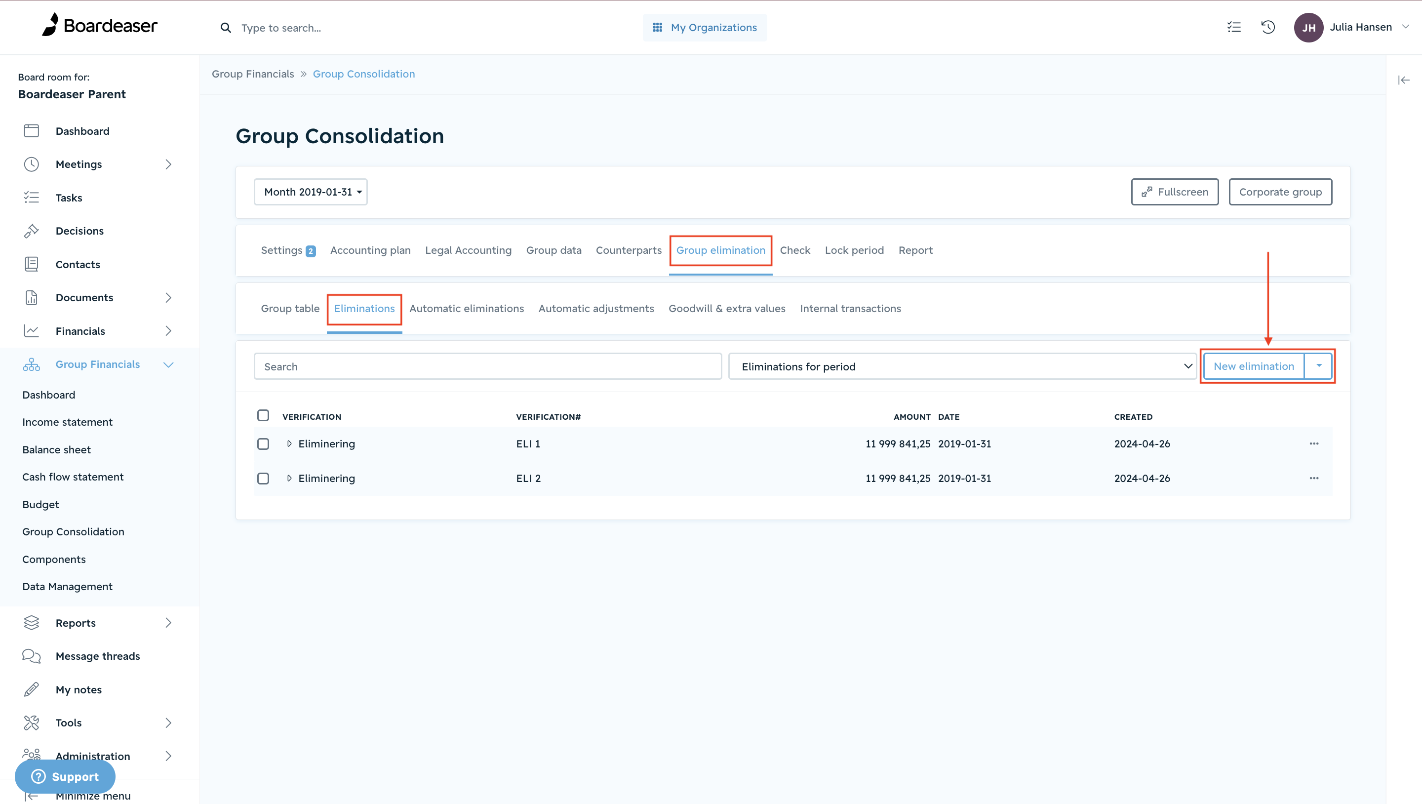Image resolution: width=1422 pixels, height=804 pixels.
Task: Switch to the Accounting plan tab
Action: (x=370, y=251)
